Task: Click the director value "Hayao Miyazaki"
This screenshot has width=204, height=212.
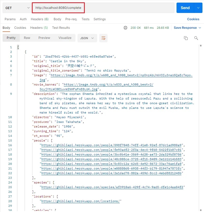Action: tap(69, 117)
